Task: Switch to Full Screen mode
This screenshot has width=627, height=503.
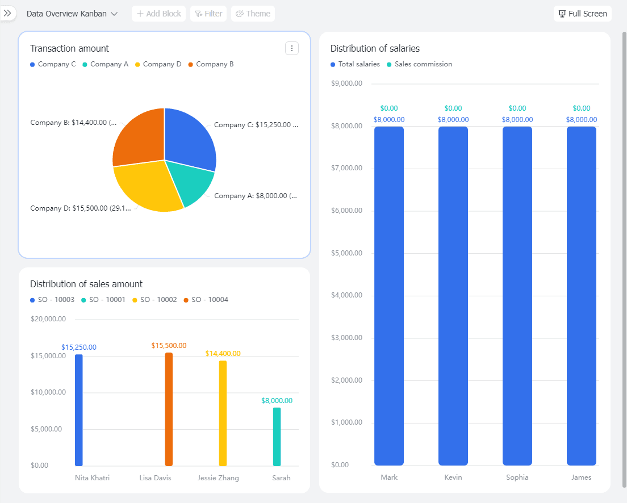Action: point(583,14)
